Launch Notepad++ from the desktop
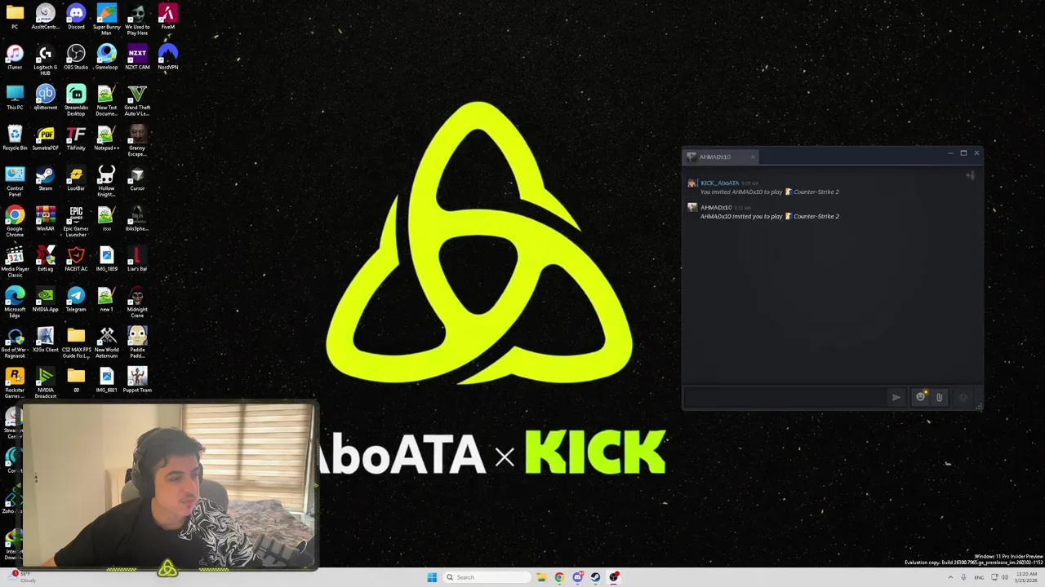Screen dimensions: 1045x587 (x=106, y=138)
